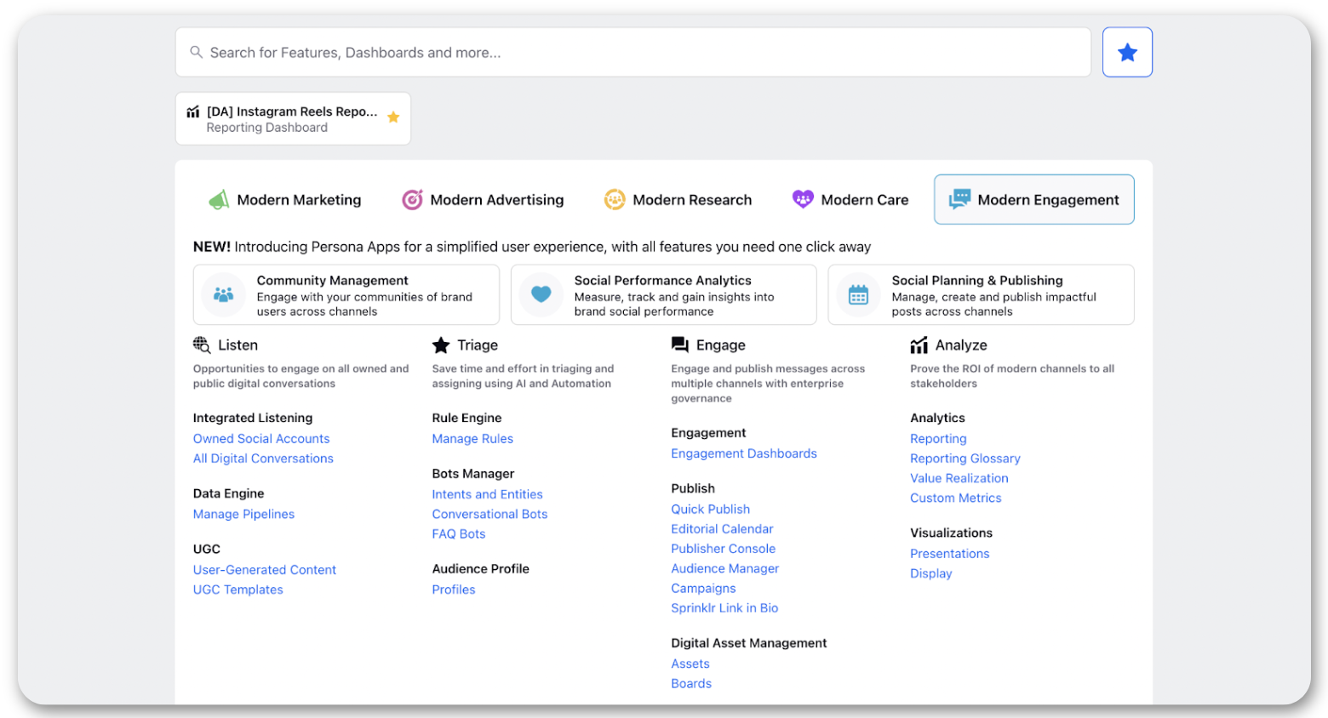This screenshot has width=1328, height=718.
Task: Select the Modern Engagement tab
Action: point(1034,200)
